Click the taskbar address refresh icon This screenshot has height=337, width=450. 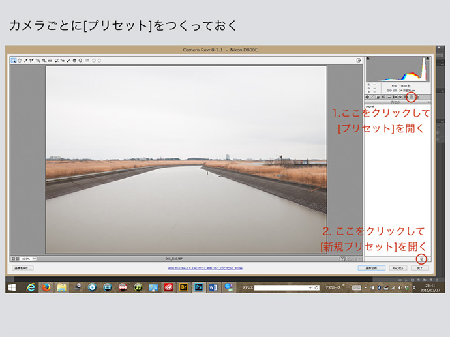pyautogui.click(x=316, y=287)
